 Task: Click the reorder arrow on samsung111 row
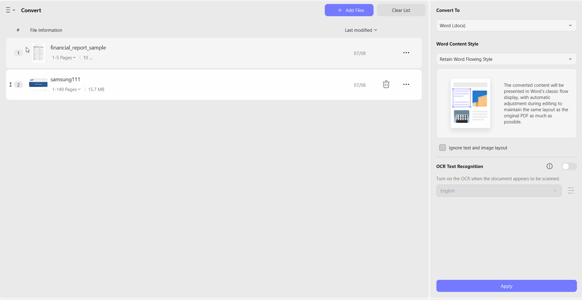click(x=10, y=85)
